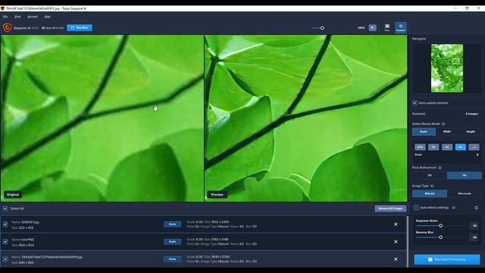485x273 pixels.
Task: Click the hair.PNG file name
Action: 27,240
